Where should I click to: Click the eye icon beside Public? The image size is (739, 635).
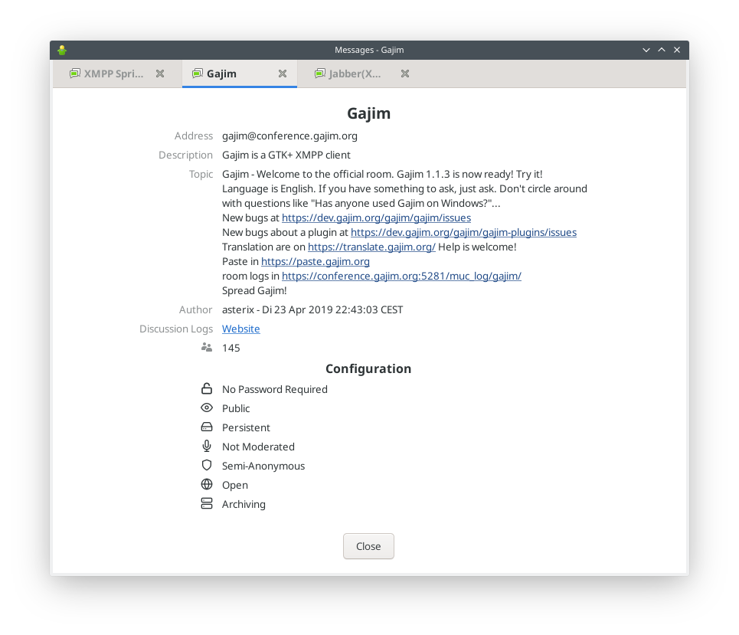pos(207,408)
